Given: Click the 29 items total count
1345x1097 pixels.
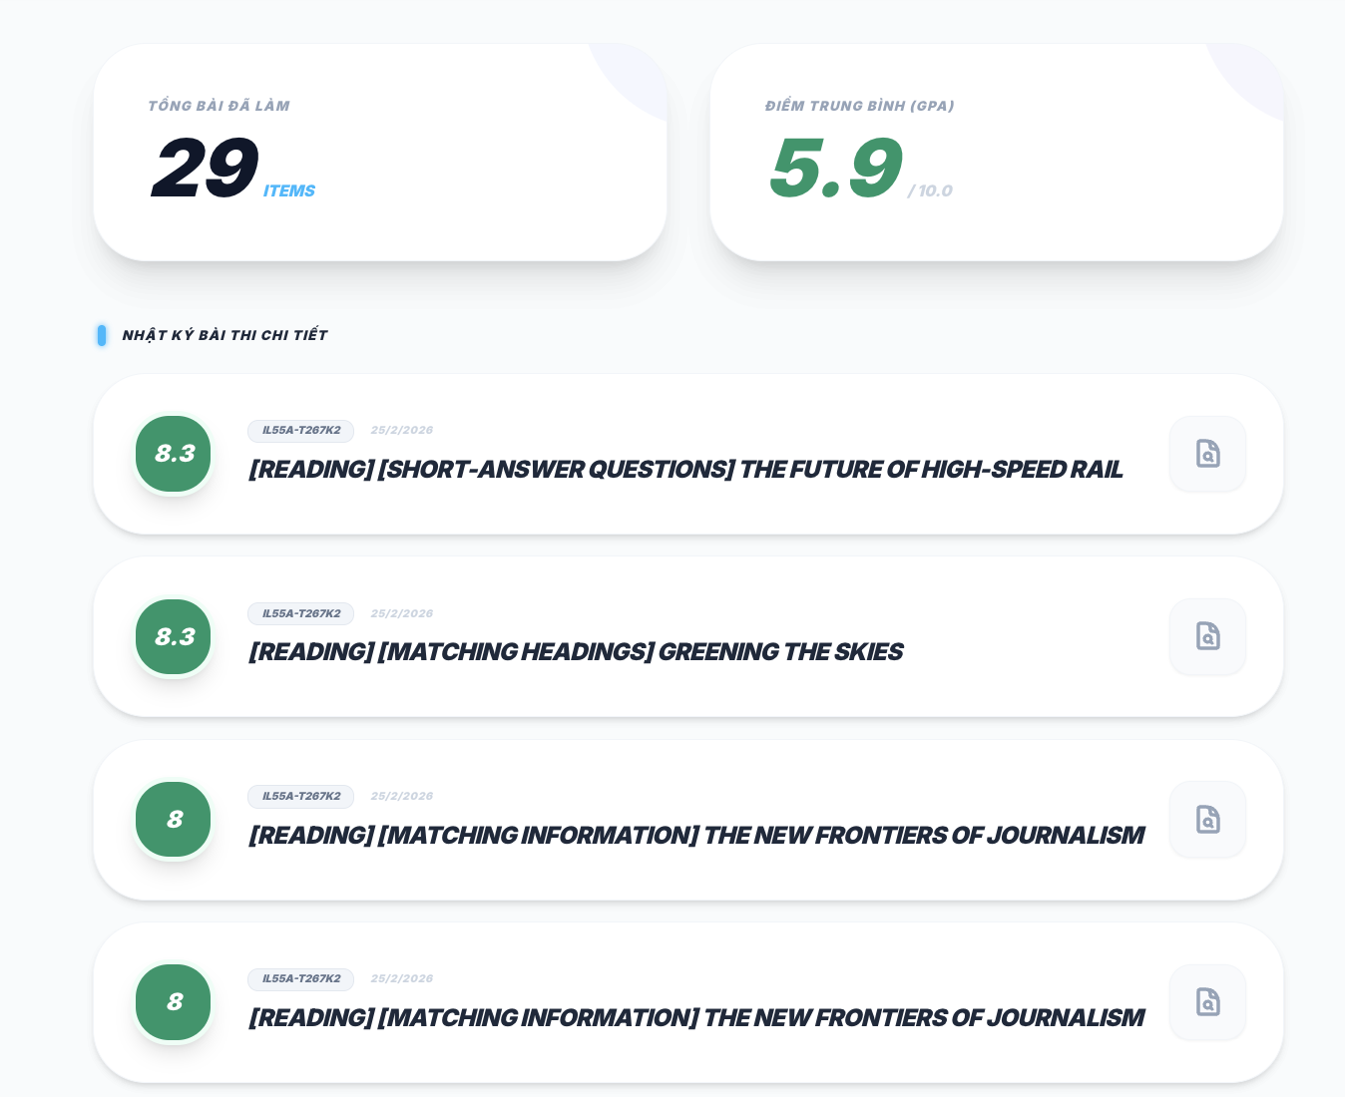Looking at the screenshot, I should 205,169.
